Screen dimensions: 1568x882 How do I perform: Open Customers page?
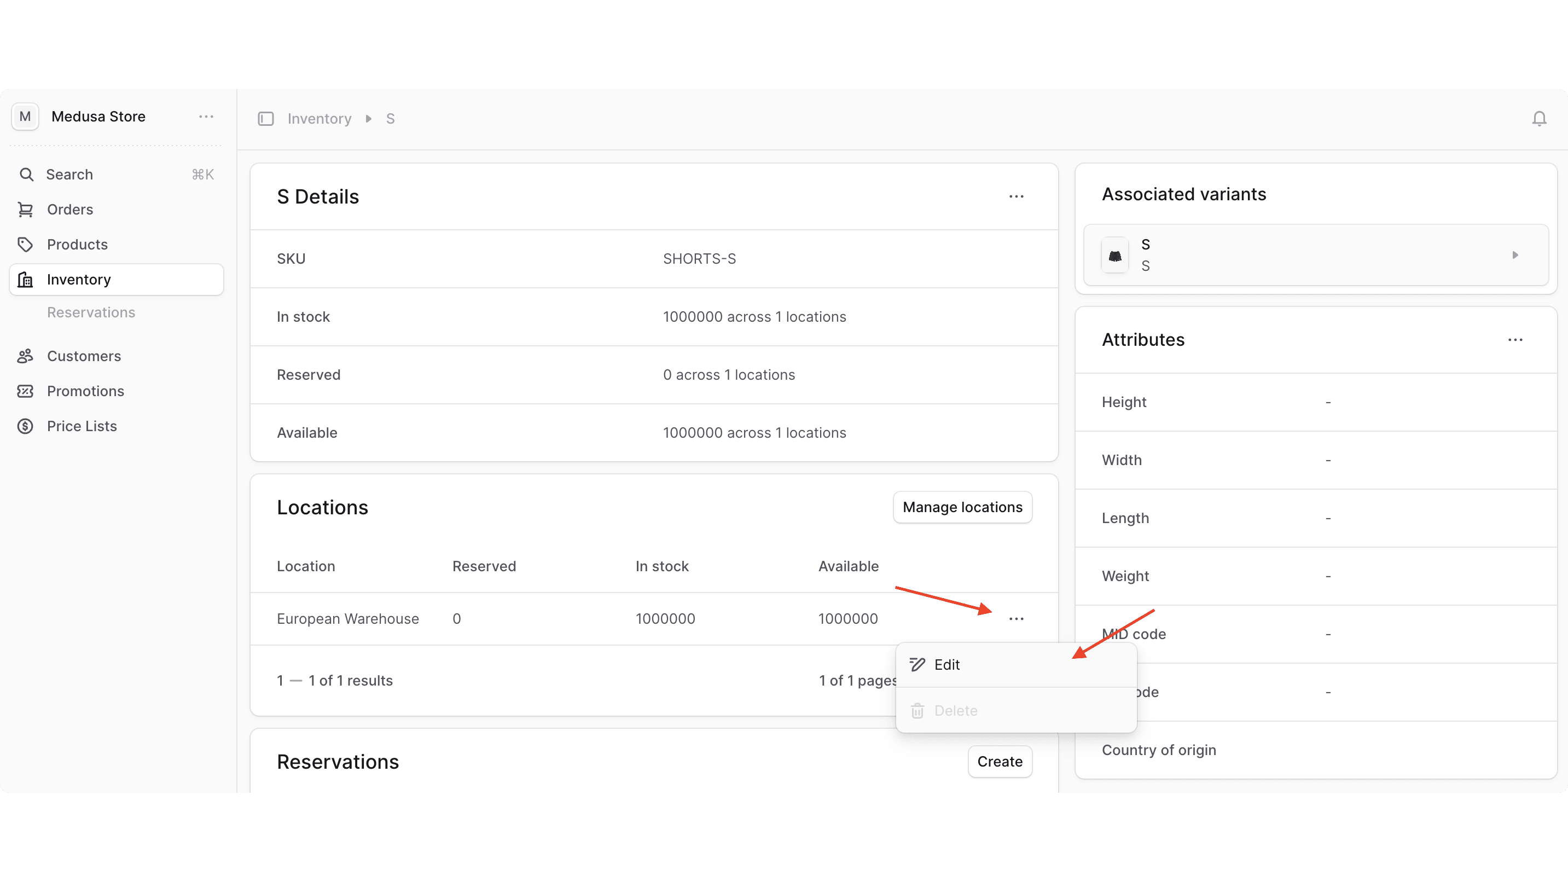[84, 356]
